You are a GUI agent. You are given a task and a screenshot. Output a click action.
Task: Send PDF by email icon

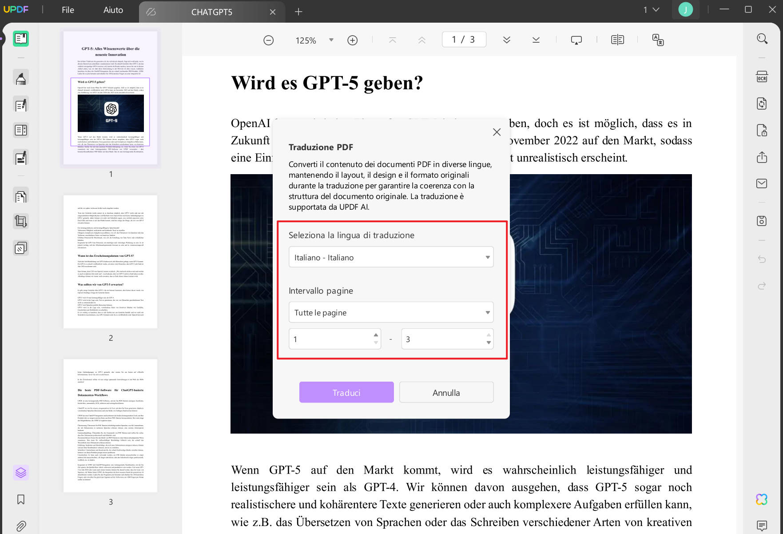coord(762,183)
